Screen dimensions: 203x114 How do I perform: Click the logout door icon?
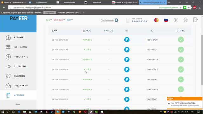click(x=195, y=20)
